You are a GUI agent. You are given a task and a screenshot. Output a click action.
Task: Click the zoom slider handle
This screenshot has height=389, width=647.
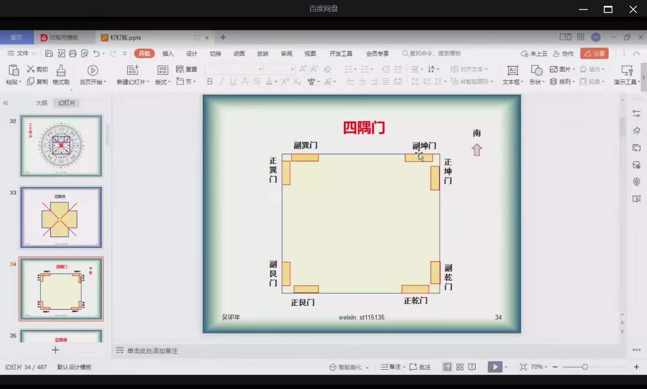click(x=584, y=367)
